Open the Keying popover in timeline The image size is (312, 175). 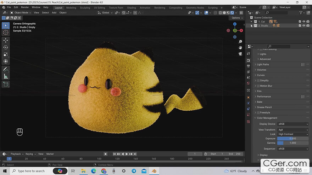coord(30,154)
